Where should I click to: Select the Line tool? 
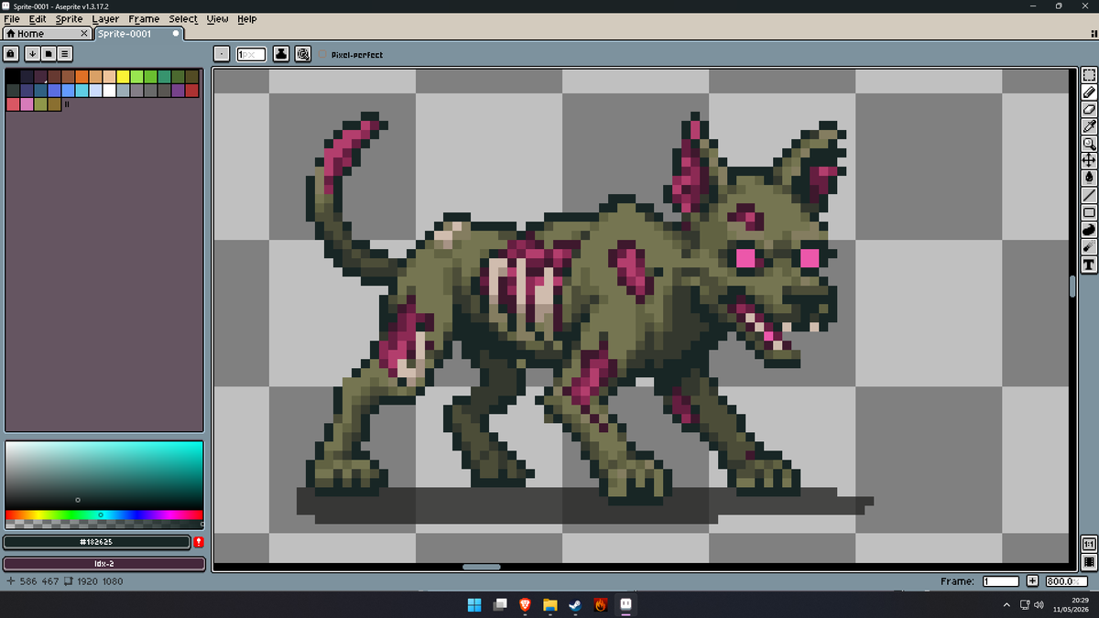click(1089, 195)
